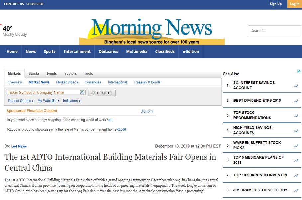This screenshot has height=200, width=302.
Task: Open the Top 5 Medicare Plans of 2019 link
Action: [x=258, y=160]
